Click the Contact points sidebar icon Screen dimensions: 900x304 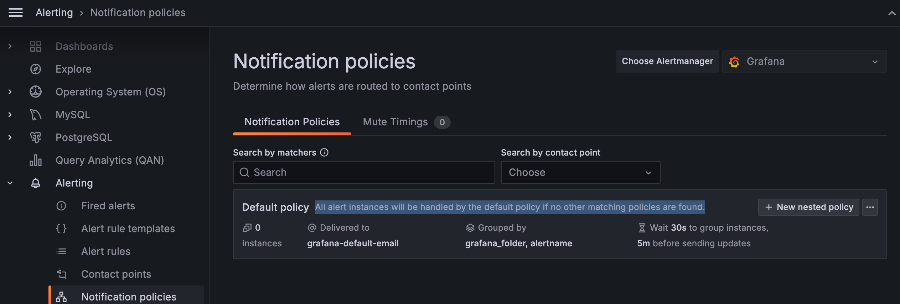[61, 274]
